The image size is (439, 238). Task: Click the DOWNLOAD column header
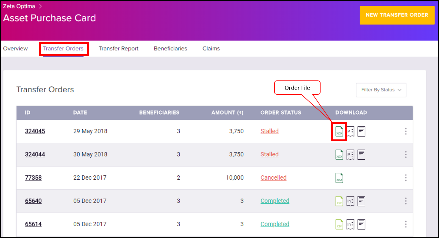point(351,112)
